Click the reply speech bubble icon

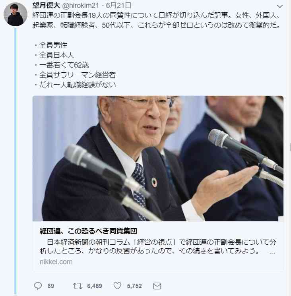point(38,286)
